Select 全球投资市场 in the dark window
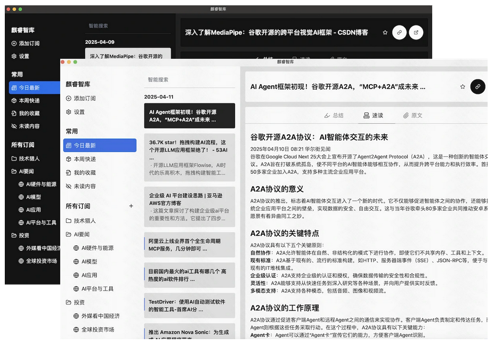Viewport: 494px width, 345px height. click(38, 261)
